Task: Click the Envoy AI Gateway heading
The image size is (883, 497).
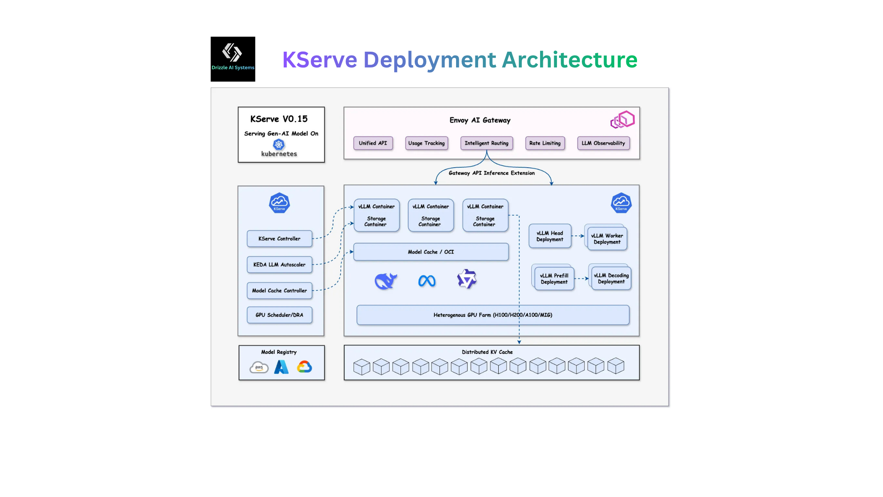Action: pos(480,120)
